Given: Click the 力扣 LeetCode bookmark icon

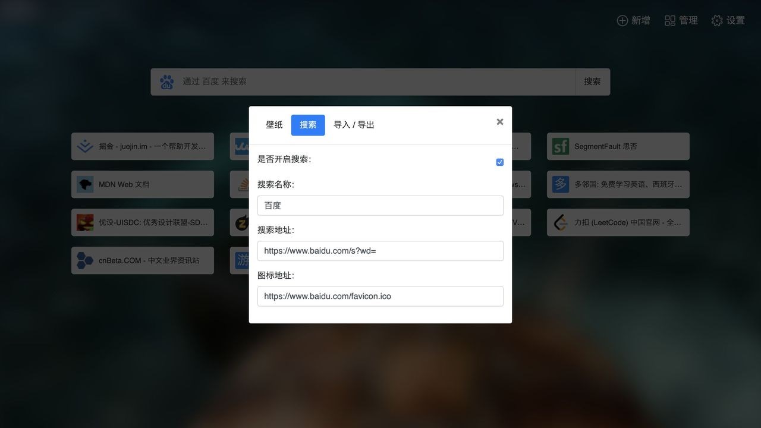Looking at the screenshot, I should pos(561,222).
